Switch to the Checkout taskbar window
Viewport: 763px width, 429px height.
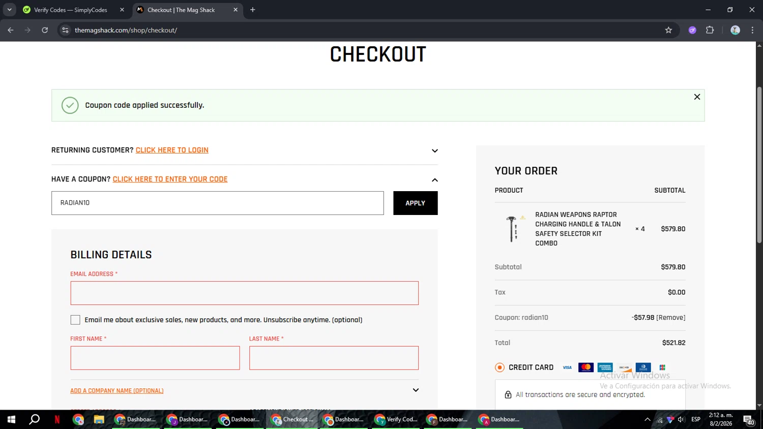click(x=292, y=419)
